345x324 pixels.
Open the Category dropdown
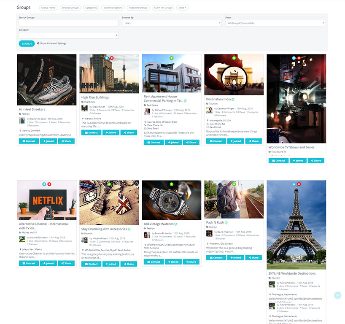click(68, 35)
